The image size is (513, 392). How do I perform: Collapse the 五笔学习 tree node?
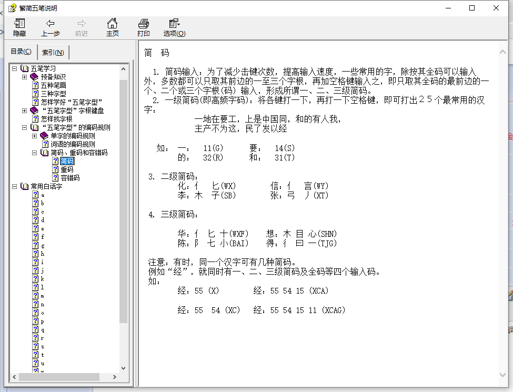point(14,69)
